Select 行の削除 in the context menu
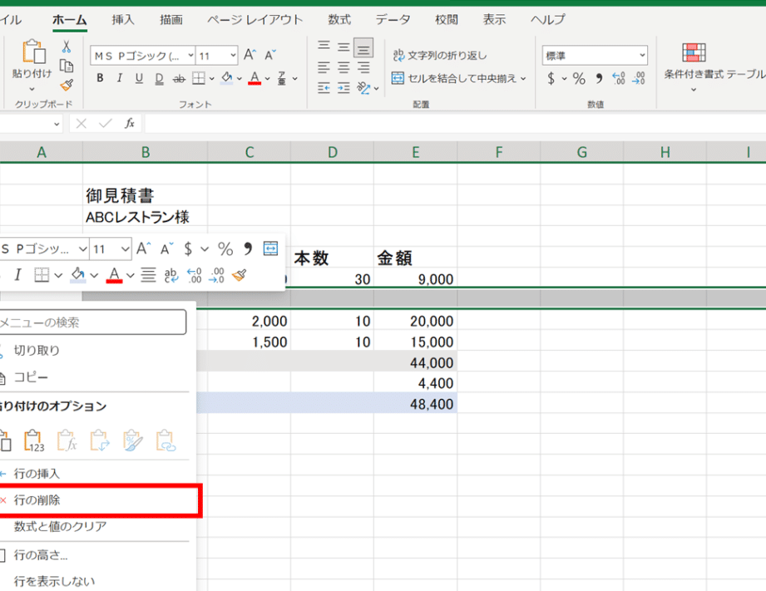 pos(37,500)
